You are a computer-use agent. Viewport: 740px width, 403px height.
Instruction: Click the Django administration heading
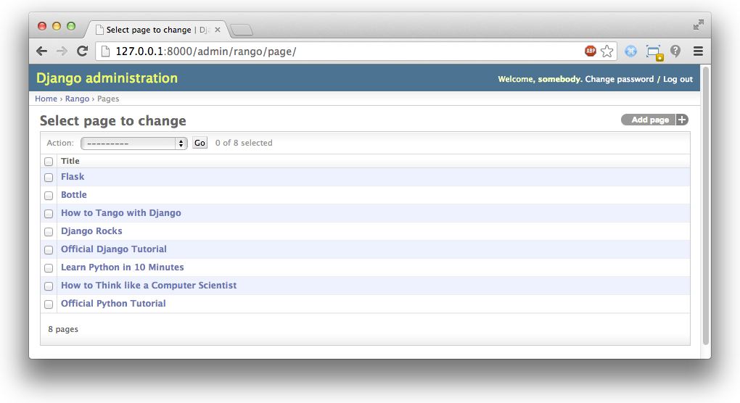point(107,78)
